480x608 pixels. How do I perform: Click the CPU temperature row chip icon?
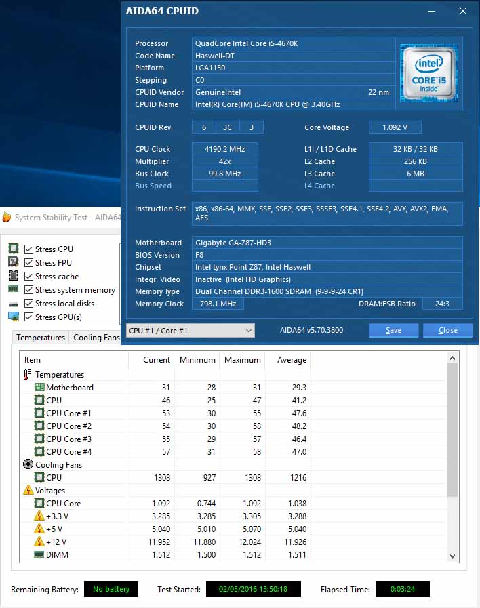click(39, 400)
